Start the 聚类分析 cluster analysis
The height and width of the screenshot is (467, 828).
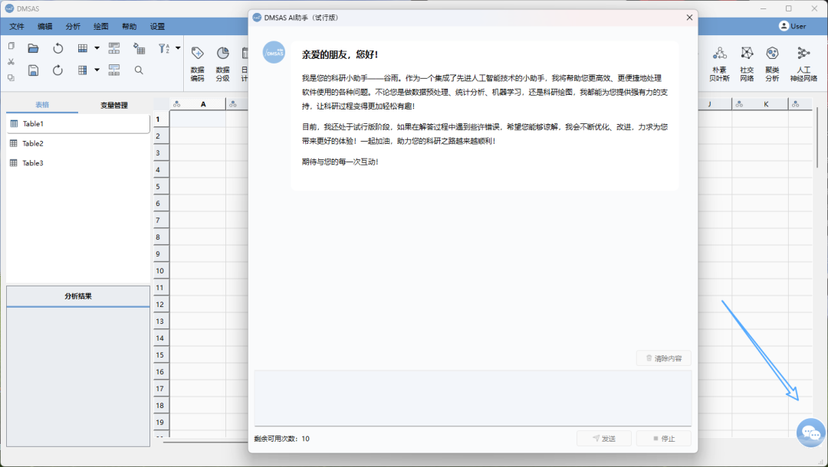pos(772,62)
